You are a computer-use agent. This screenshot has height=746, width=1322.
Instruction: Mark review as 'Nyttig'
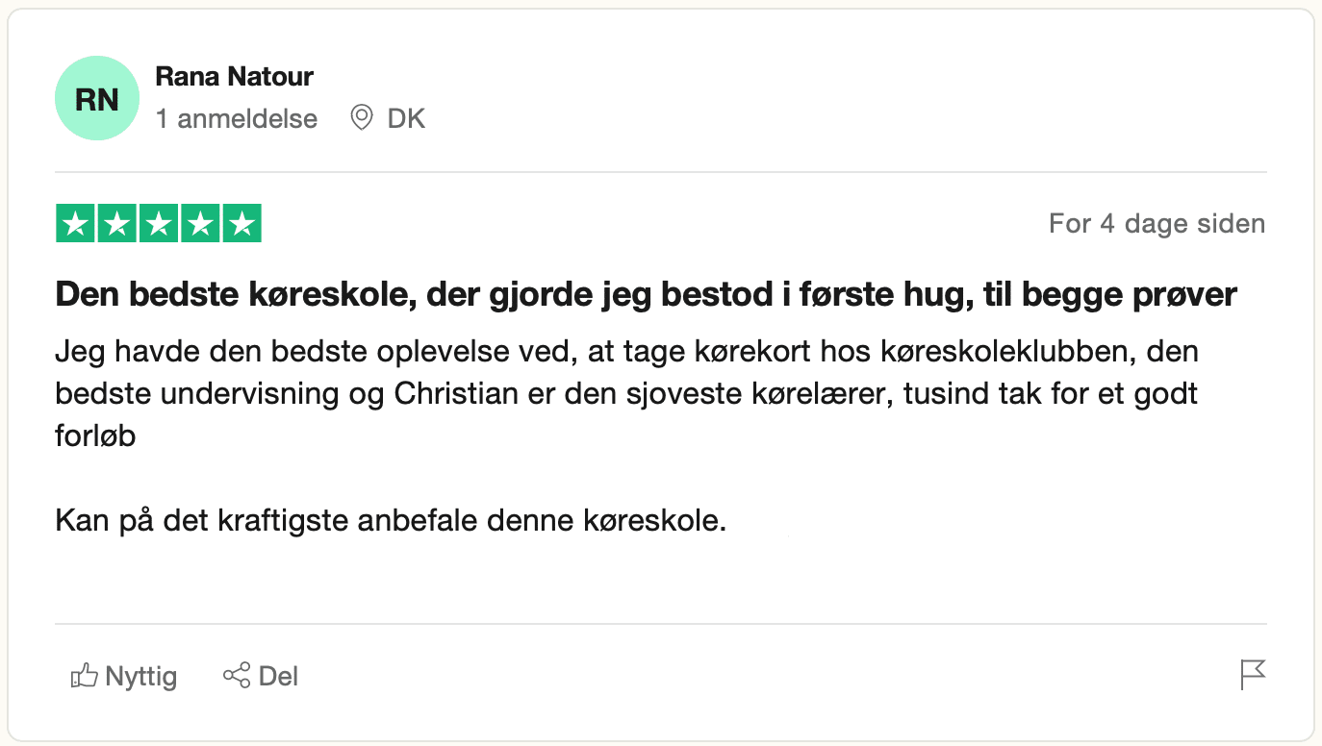[140, 677]
